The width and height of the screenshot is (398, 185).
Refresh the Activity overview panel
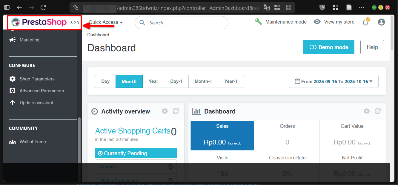click(176, 111)
